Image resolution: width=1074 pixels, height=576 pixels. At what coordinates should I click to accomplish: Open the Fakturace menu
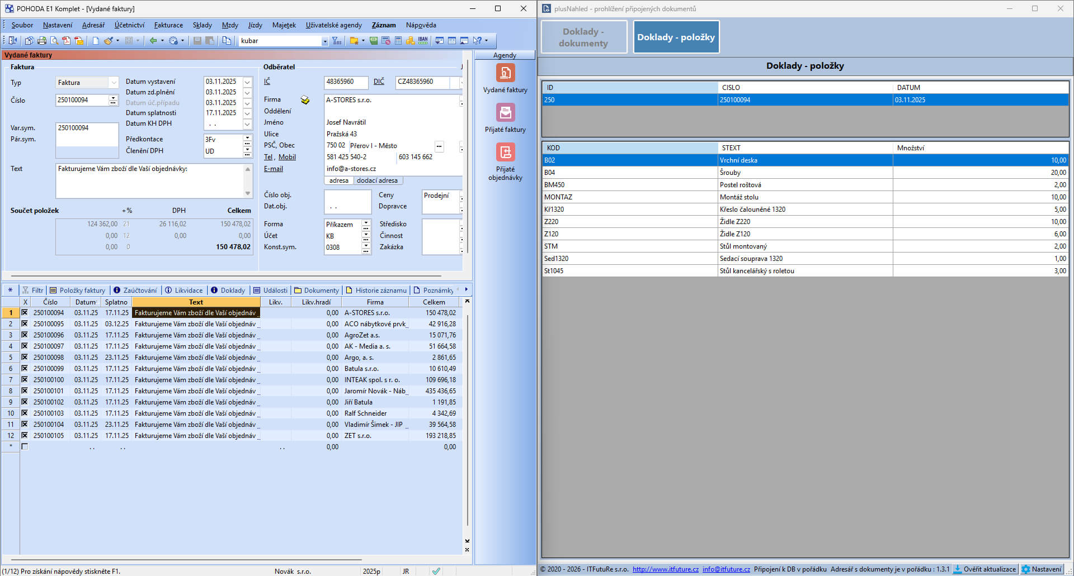click(168, 25)
